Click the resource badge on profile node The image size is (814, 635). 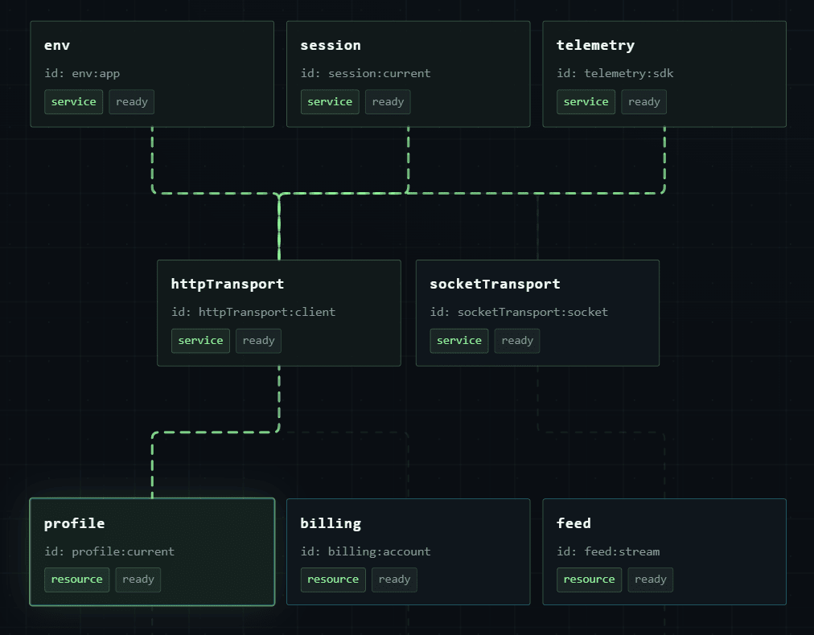point(77,580)
